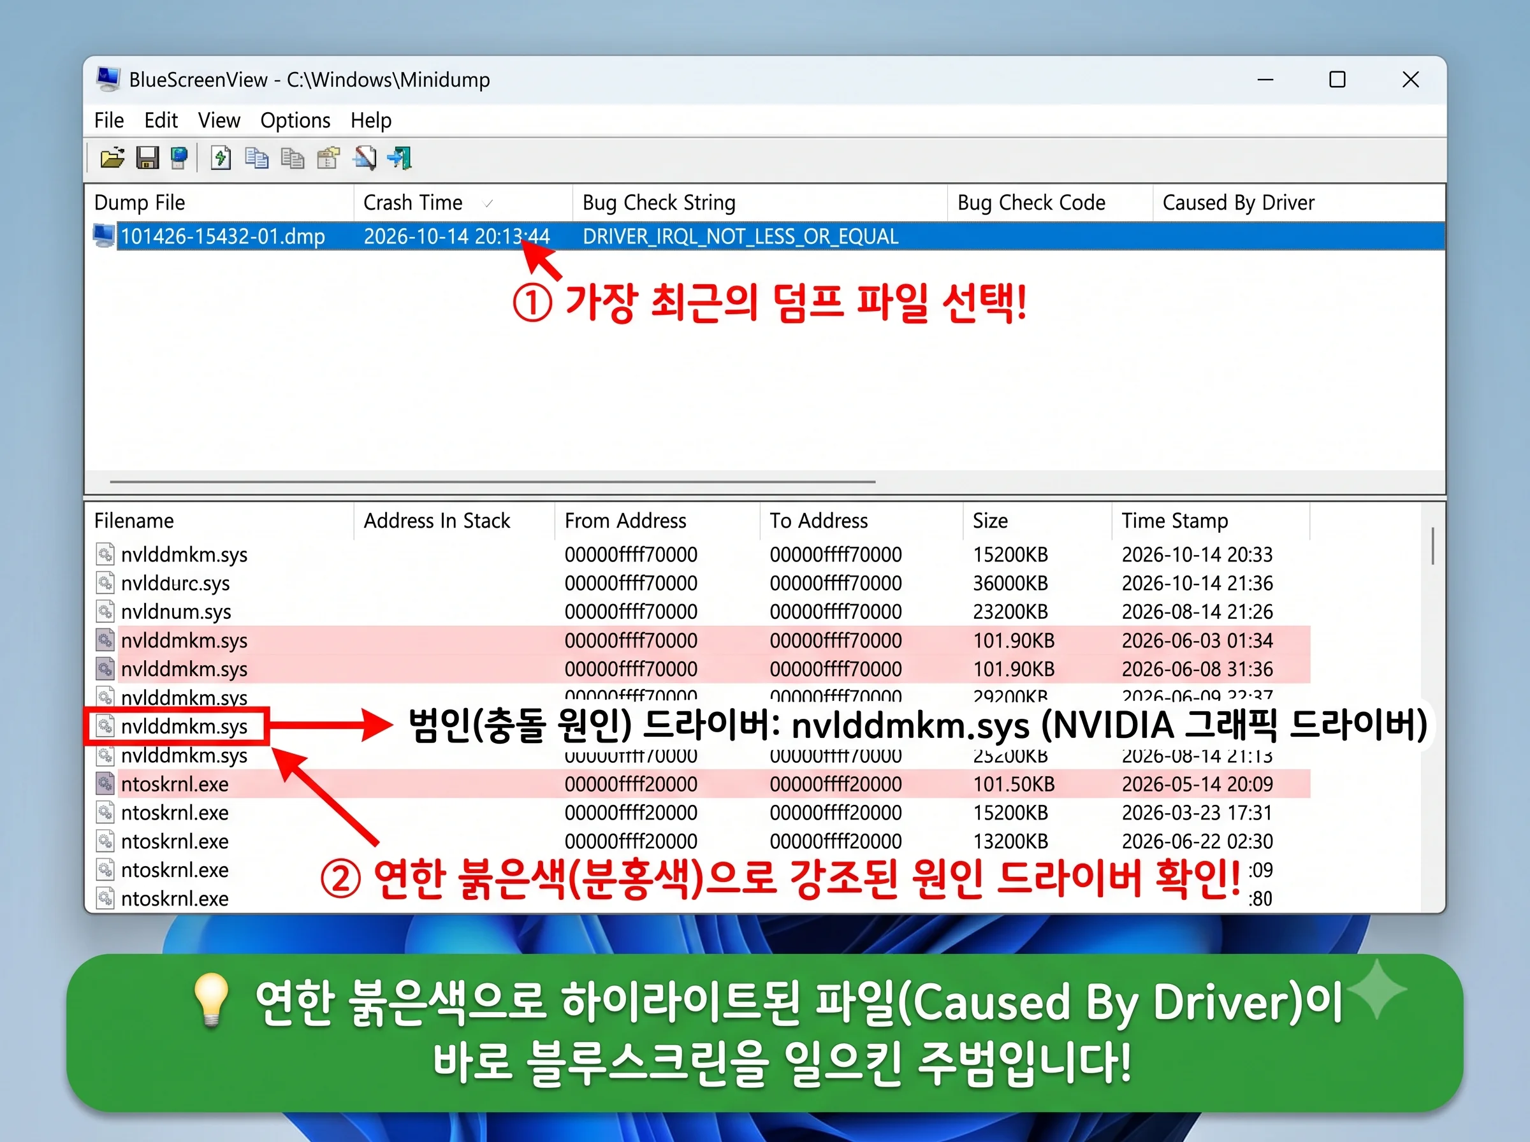Click the 2026-10-14 20:33 time stamp
The height and width of the screenshot is (1142, 1530).
coord(1197,554)
